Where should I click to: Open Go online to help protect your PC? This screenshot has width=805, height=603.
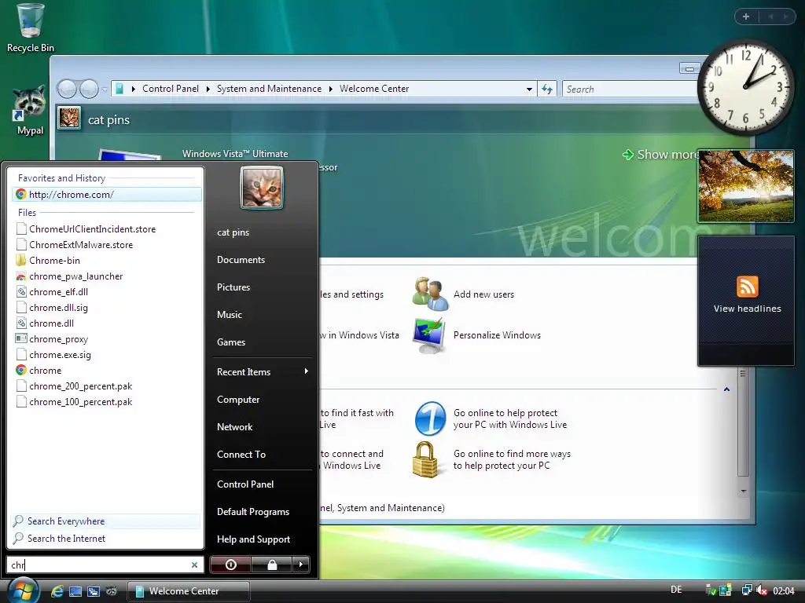coord(491,418)
